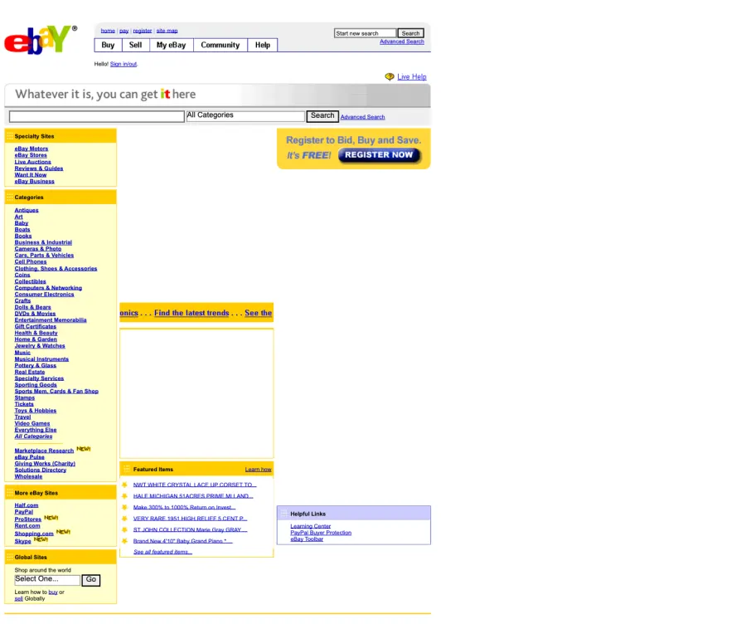Click the Sign in/out link

[124, 64]
